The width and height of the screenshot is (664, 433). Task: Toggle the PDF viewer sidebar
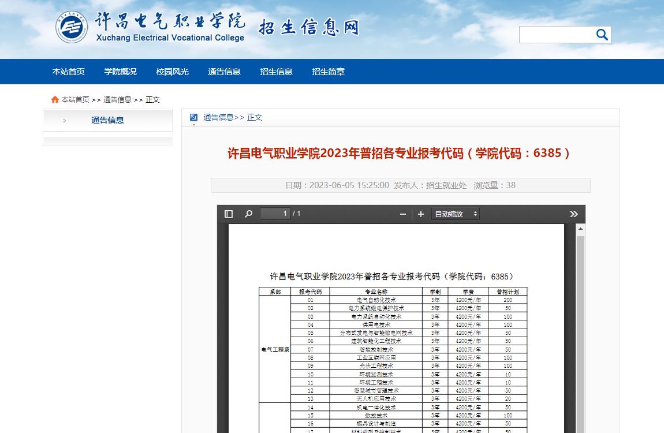click(x=229, y=214)
